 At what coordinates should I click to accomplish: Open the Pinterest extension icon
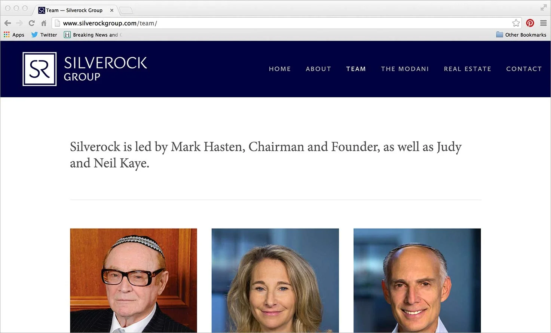click(530, 23)
